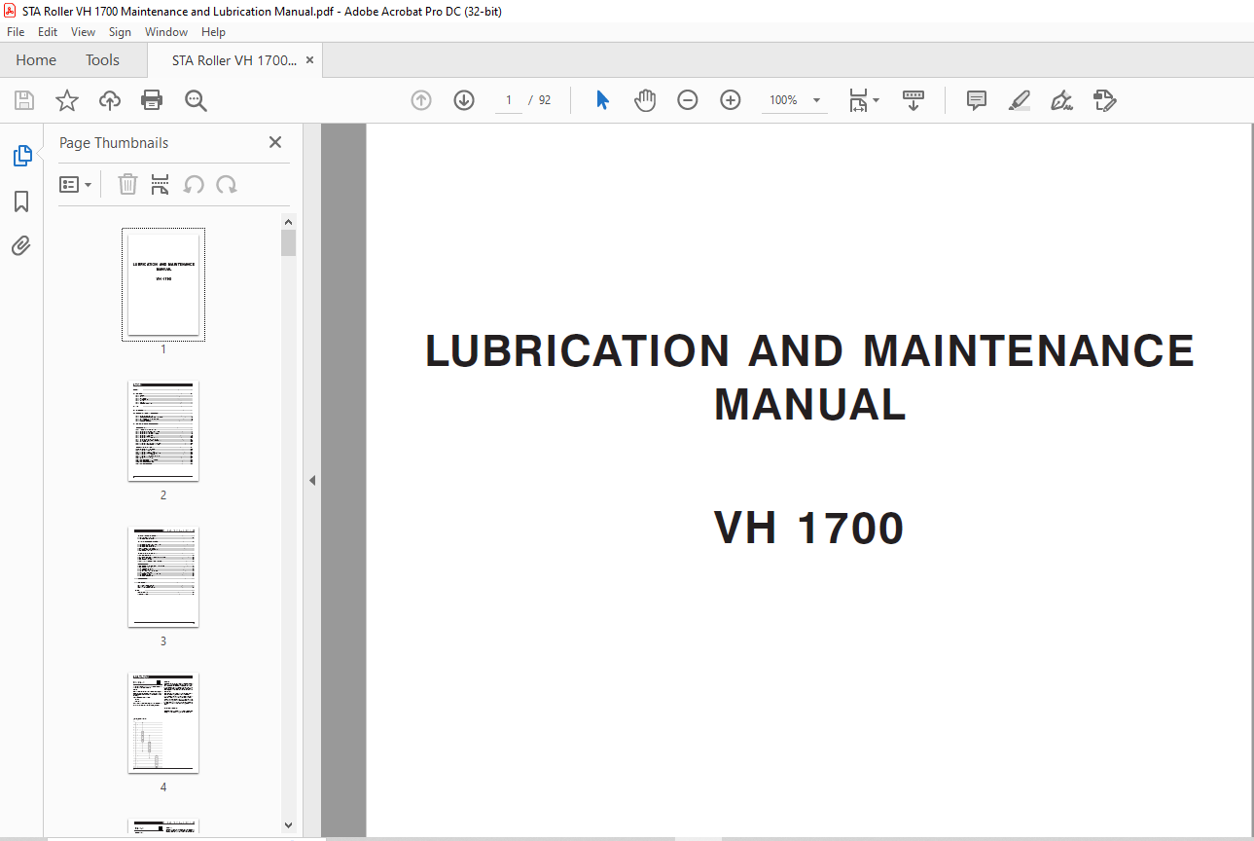This screenshot has height=841, width=1254.
Task: Open the Bookmarks panel icon
Action: [21, 201]
